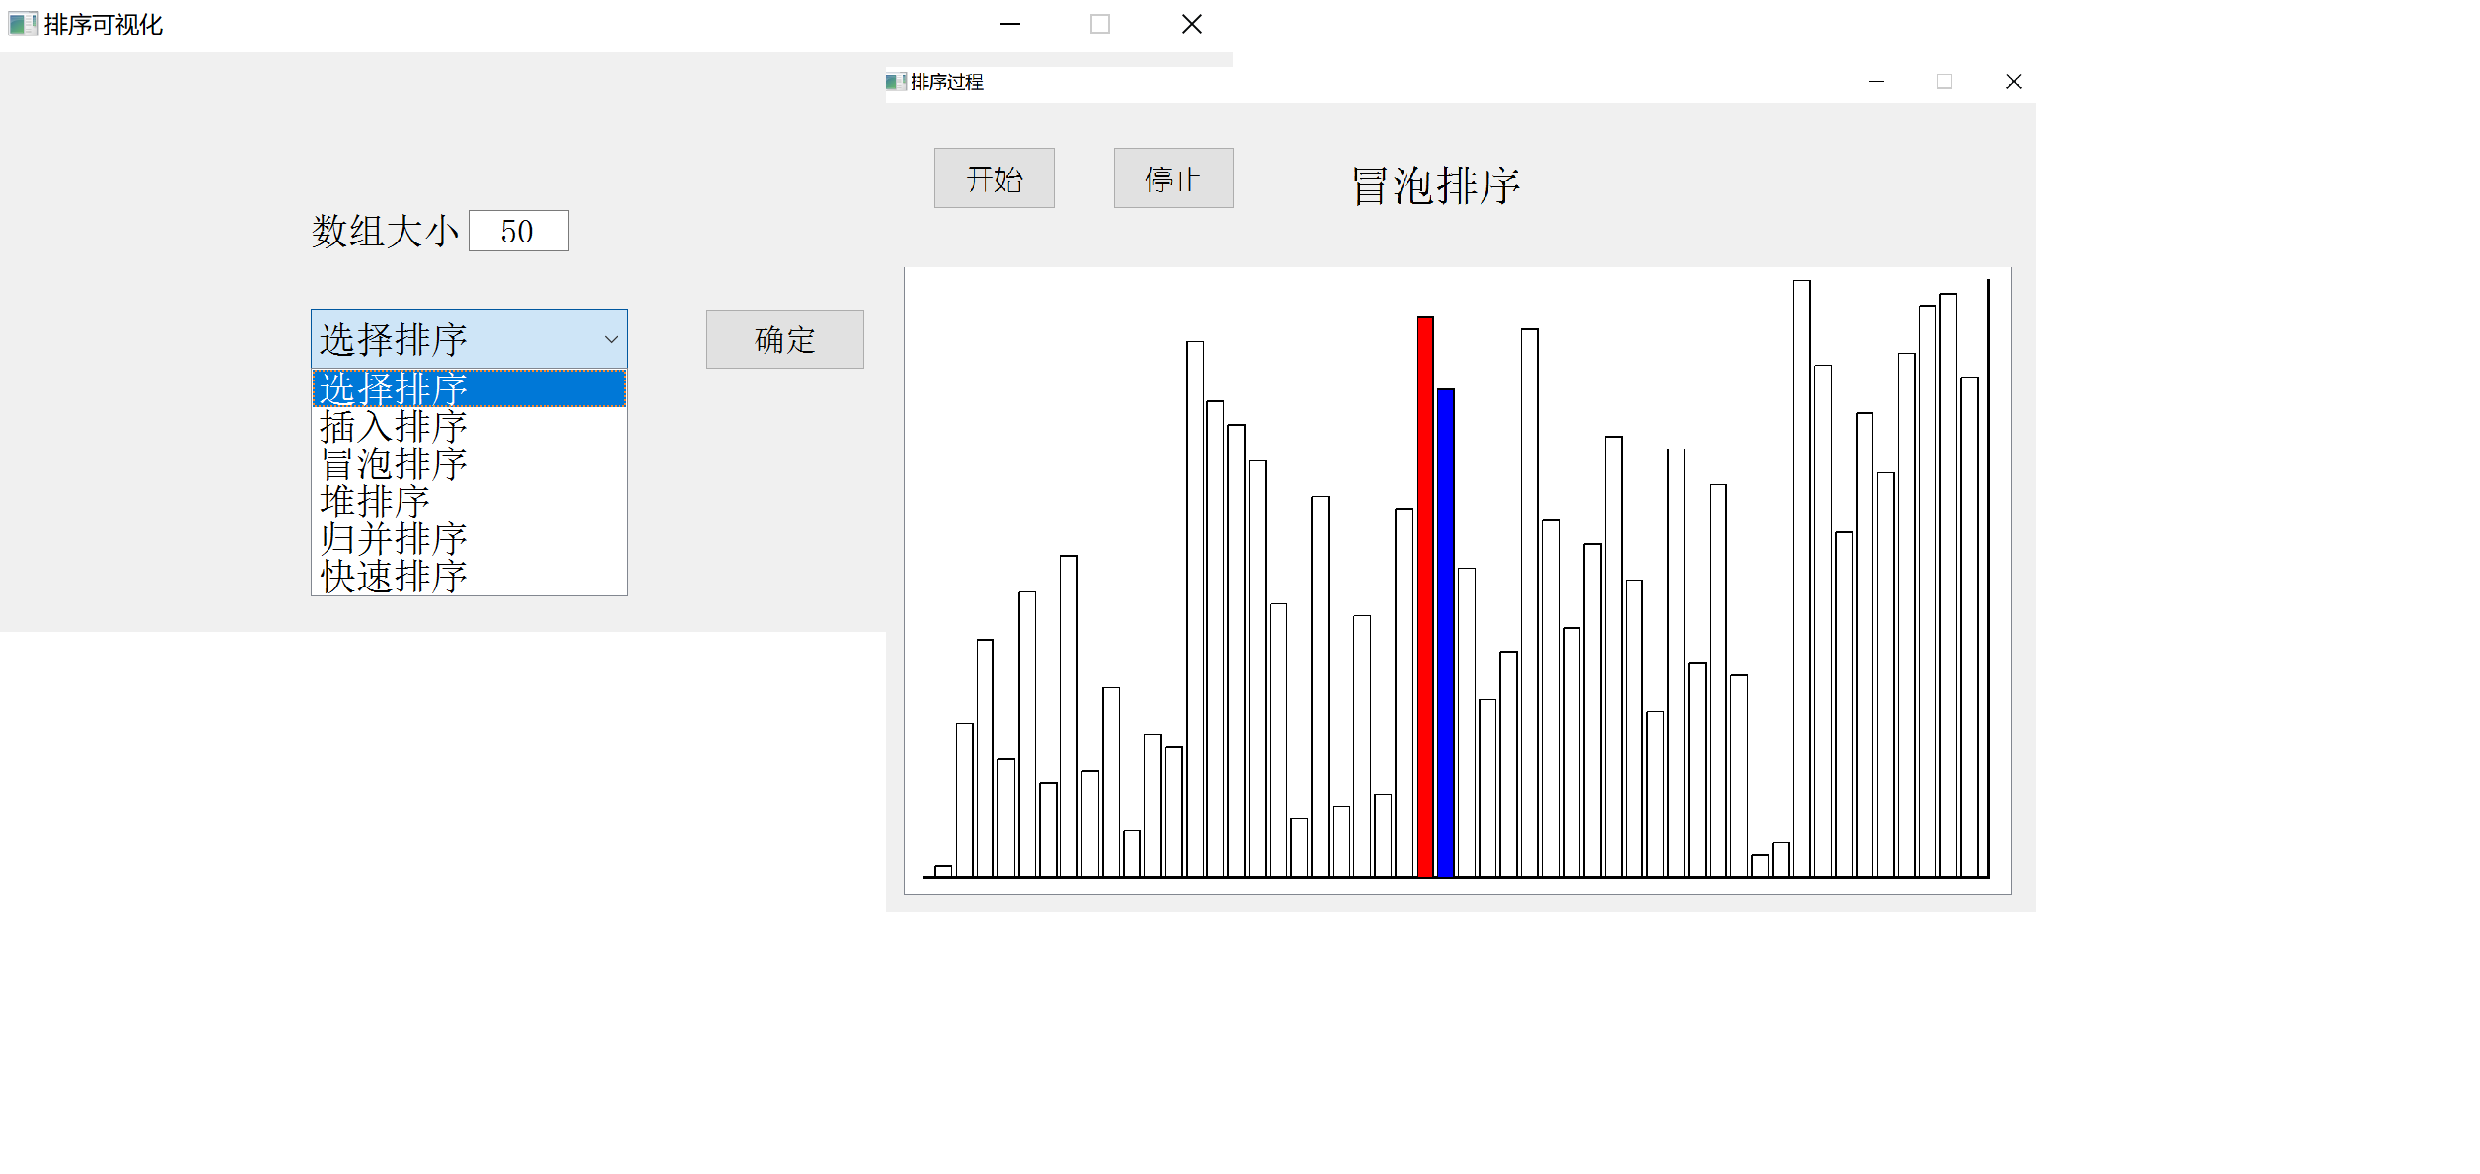Click the 冒泡排序 heading text
Viewport: 2480px width, 1174px height.
coord(1435,185)
